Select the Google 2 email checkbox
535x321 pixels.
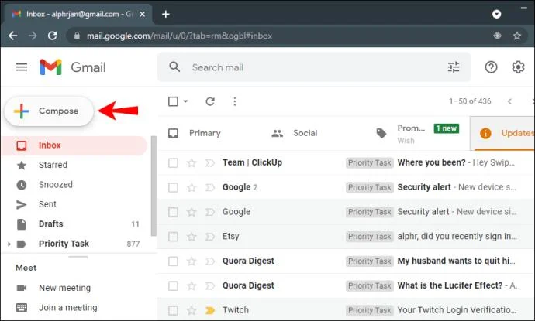(173, 187)
